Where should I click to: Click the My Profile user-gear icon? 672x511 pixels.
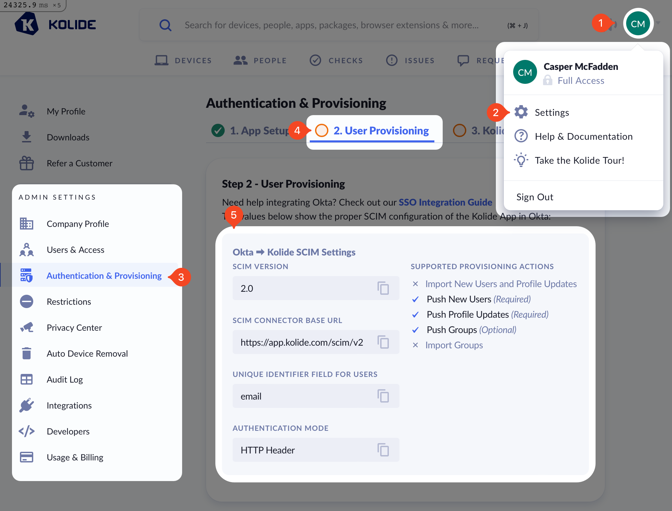[x=26, y=111]
